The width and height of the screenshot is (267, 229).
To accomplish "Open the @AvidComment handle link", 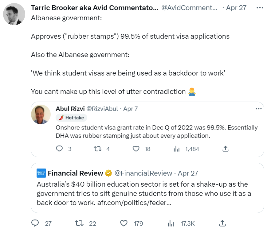I will click(189, 8).
